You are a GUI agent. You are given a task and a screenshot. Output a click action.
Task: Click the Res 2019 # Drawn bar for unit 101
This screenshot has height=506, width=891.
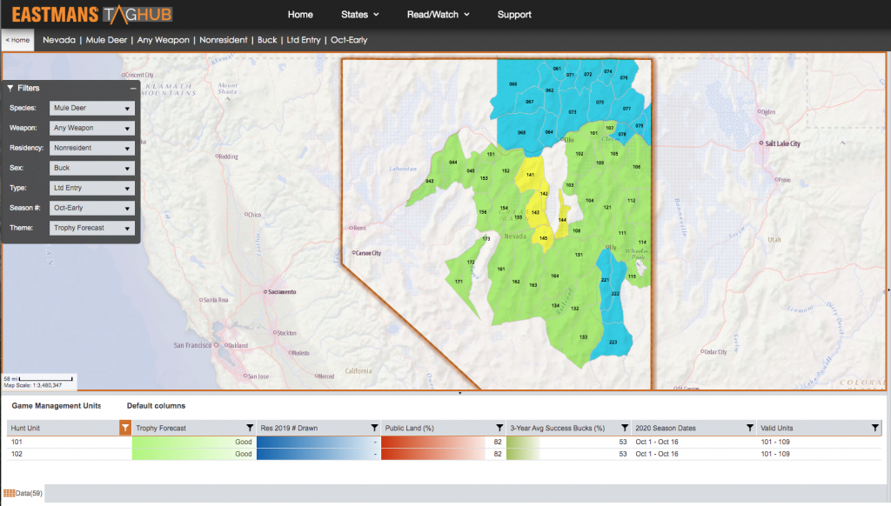(318, 442)
